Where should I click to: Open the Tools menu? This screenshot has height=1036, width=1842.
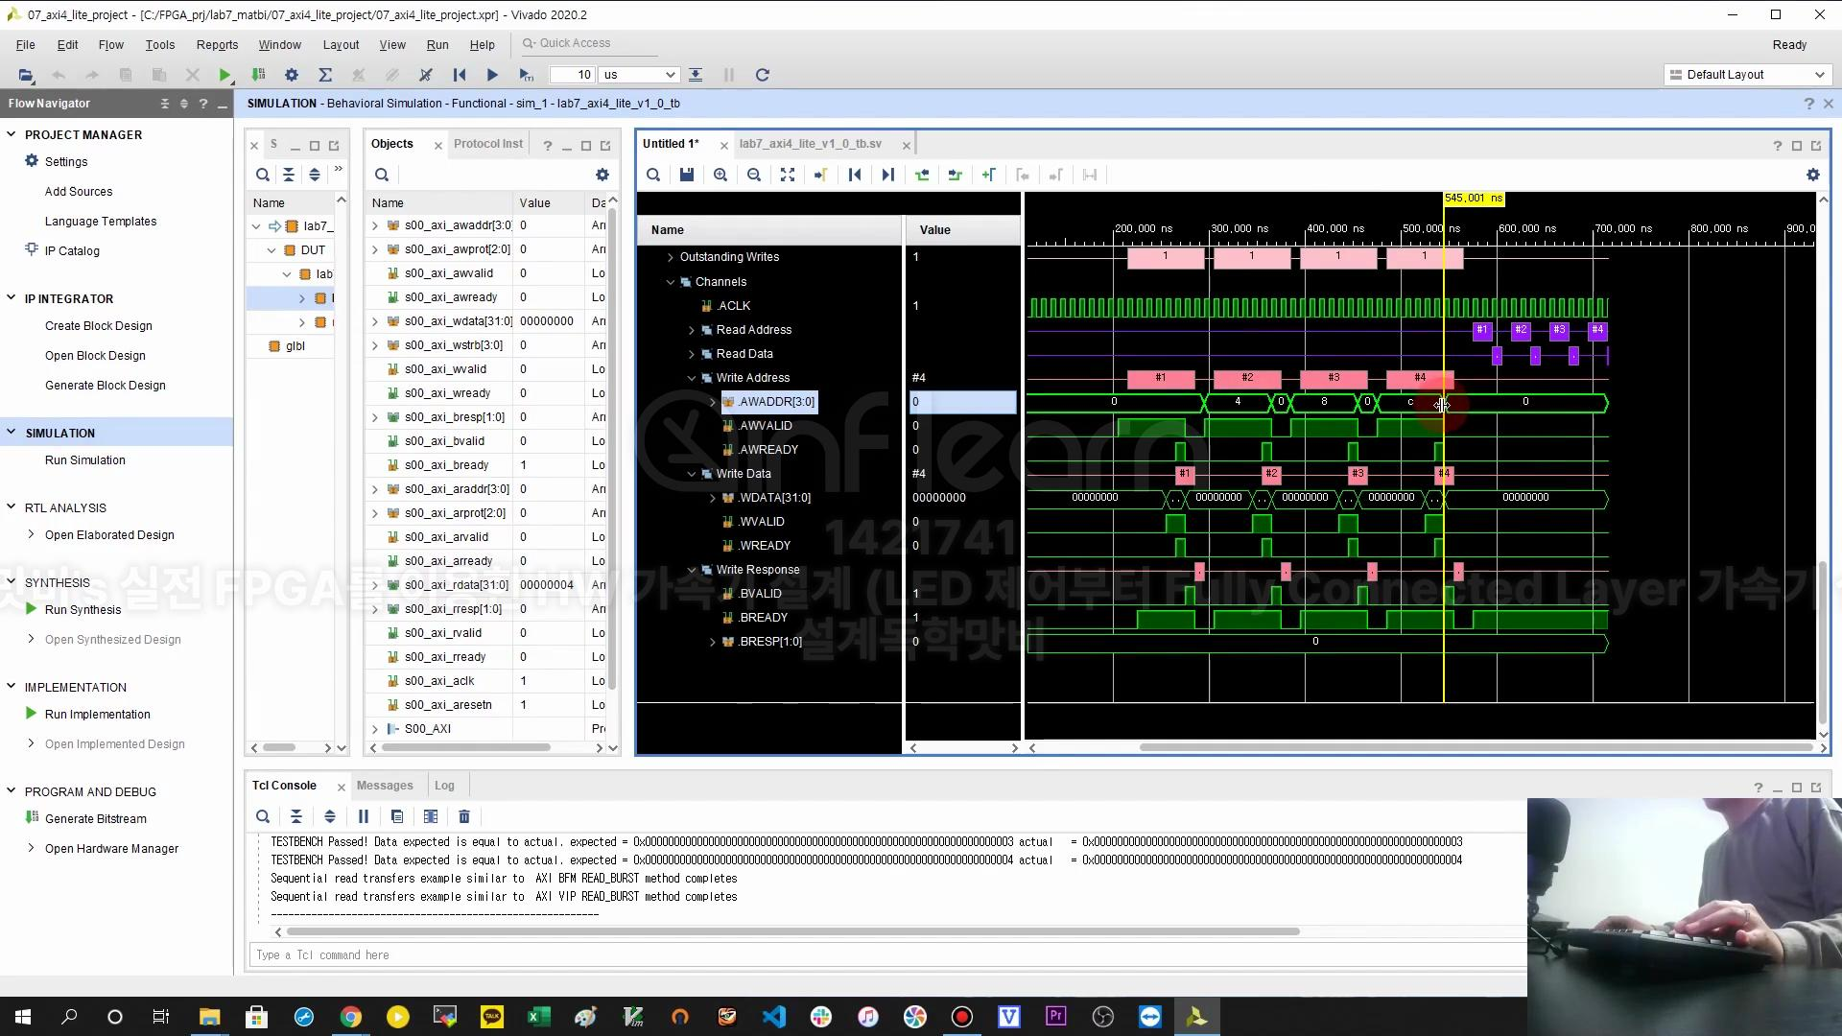point(160,44)
